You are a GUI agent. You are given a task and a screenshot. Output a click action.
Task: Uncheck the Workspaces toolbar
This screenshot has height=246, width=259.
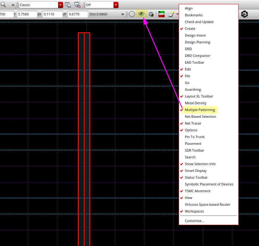pos(194,211)
